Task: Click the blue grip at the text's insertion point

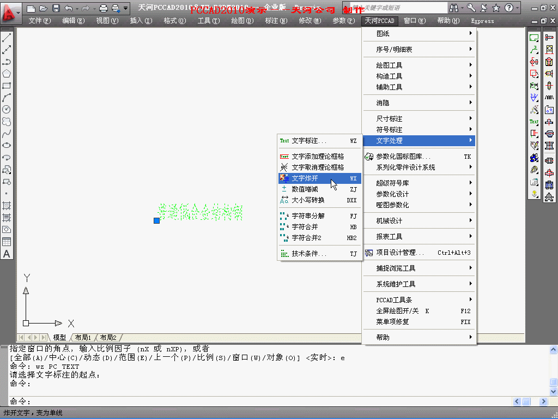Action: [x=156, y=220]
